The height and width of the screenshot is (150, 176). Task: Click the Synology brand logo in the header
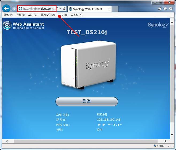tap(158, 25)
